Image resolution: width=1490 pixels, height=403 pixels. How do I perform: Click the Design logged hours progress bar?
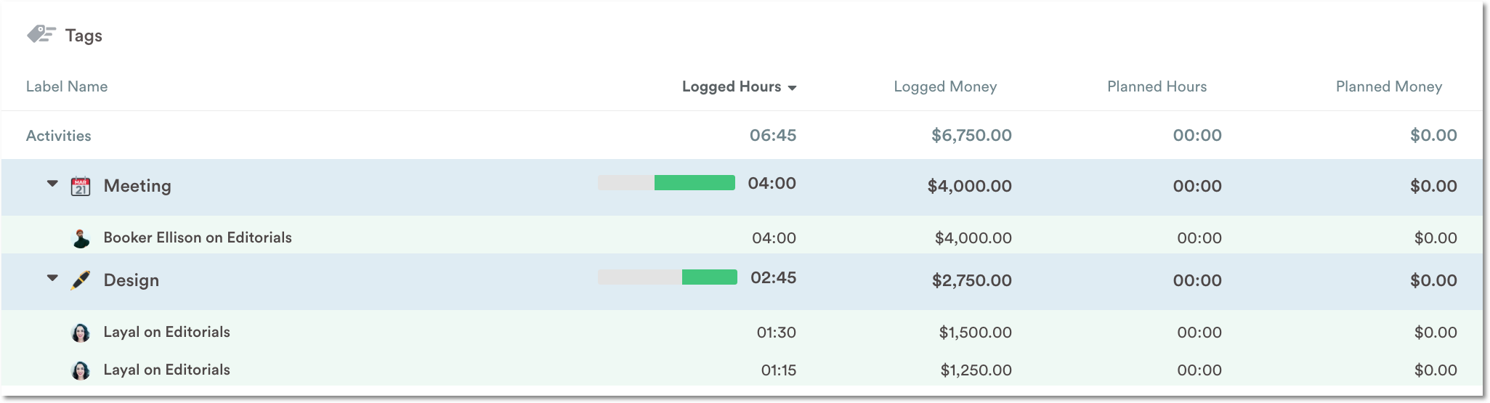(667, 277)
